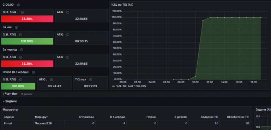The height and width of the screenshot is (130, 271).
Task: Click info icon next to С 00:00 heading
Action: tap(18, 5)
